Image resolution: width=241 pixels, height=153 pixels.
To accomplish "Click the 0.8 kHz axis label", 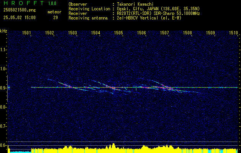I will 3,107.
